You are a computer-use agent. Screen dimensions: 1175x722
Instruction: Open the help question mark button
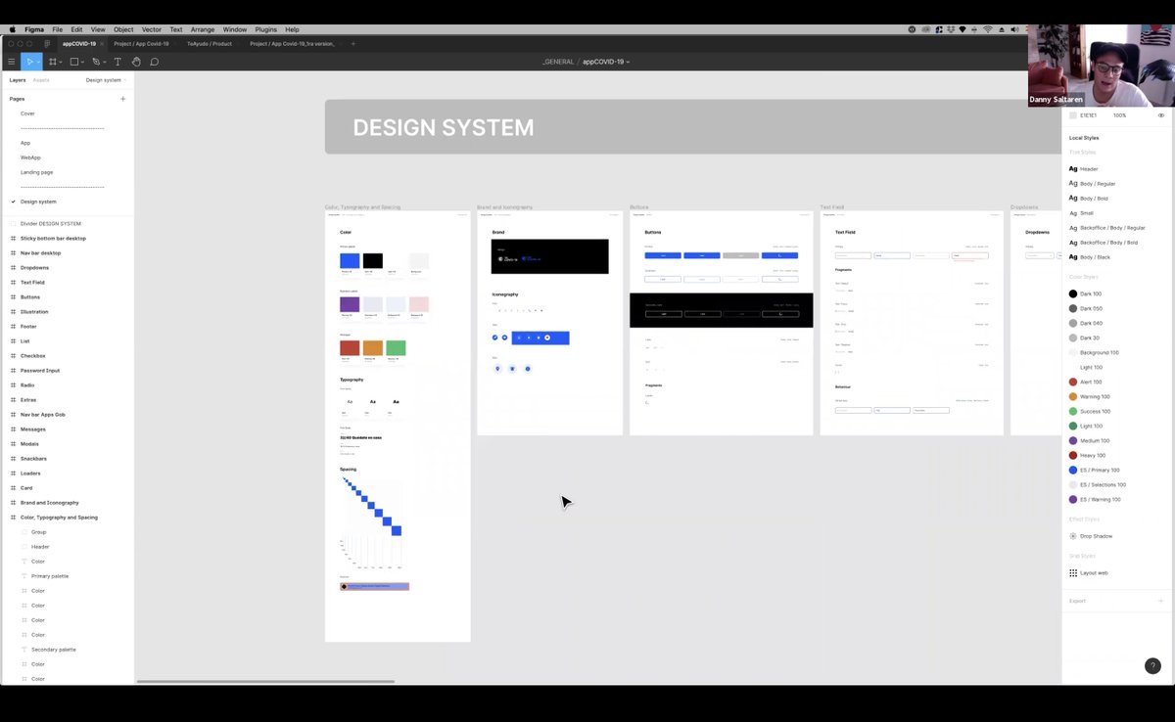1152,665
